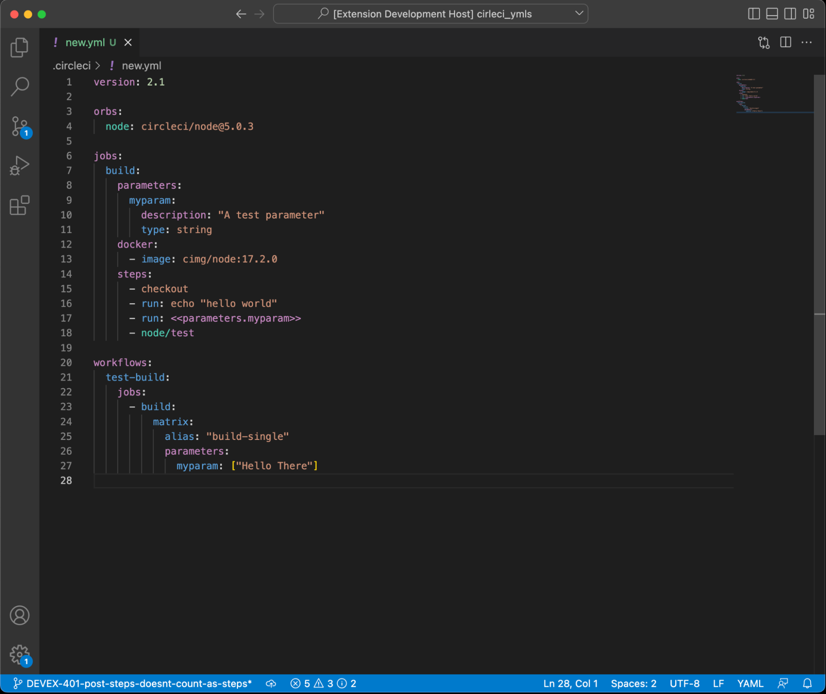The height and width of the screenshot is (694, 826).
Task: Toggle the bottom Panel visibility
Action: tap(772, 14)
